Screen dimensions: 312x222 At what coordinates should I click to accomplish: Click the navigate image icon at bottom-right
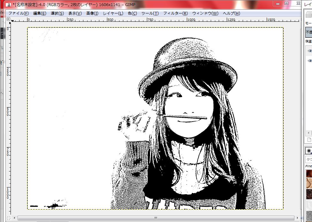tap(301, 218)
